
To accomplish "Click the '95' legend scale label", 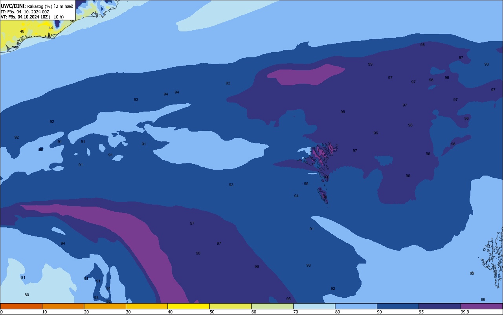I will 421,312.
